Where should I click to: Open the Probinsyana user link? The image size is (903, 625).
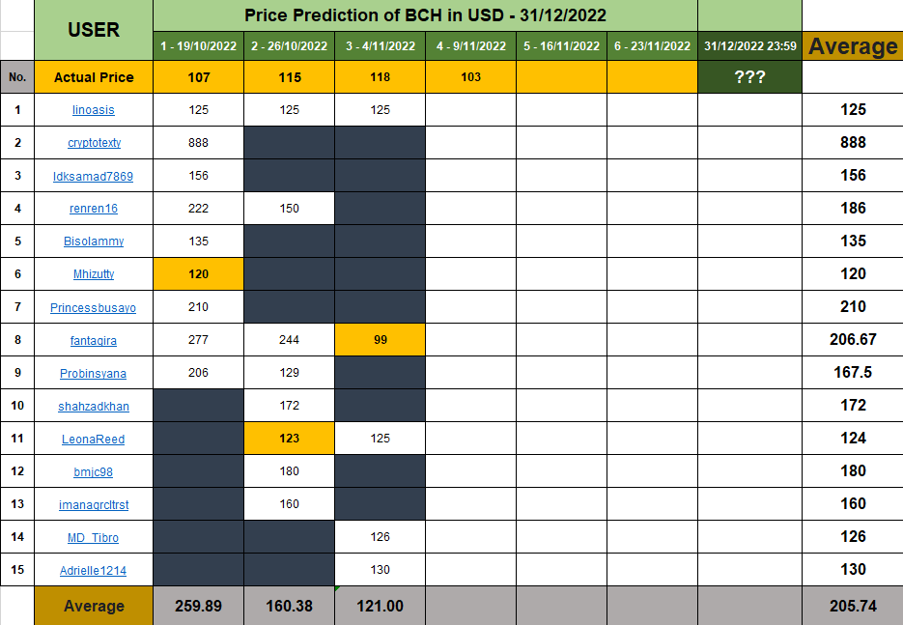pos(94,373)
